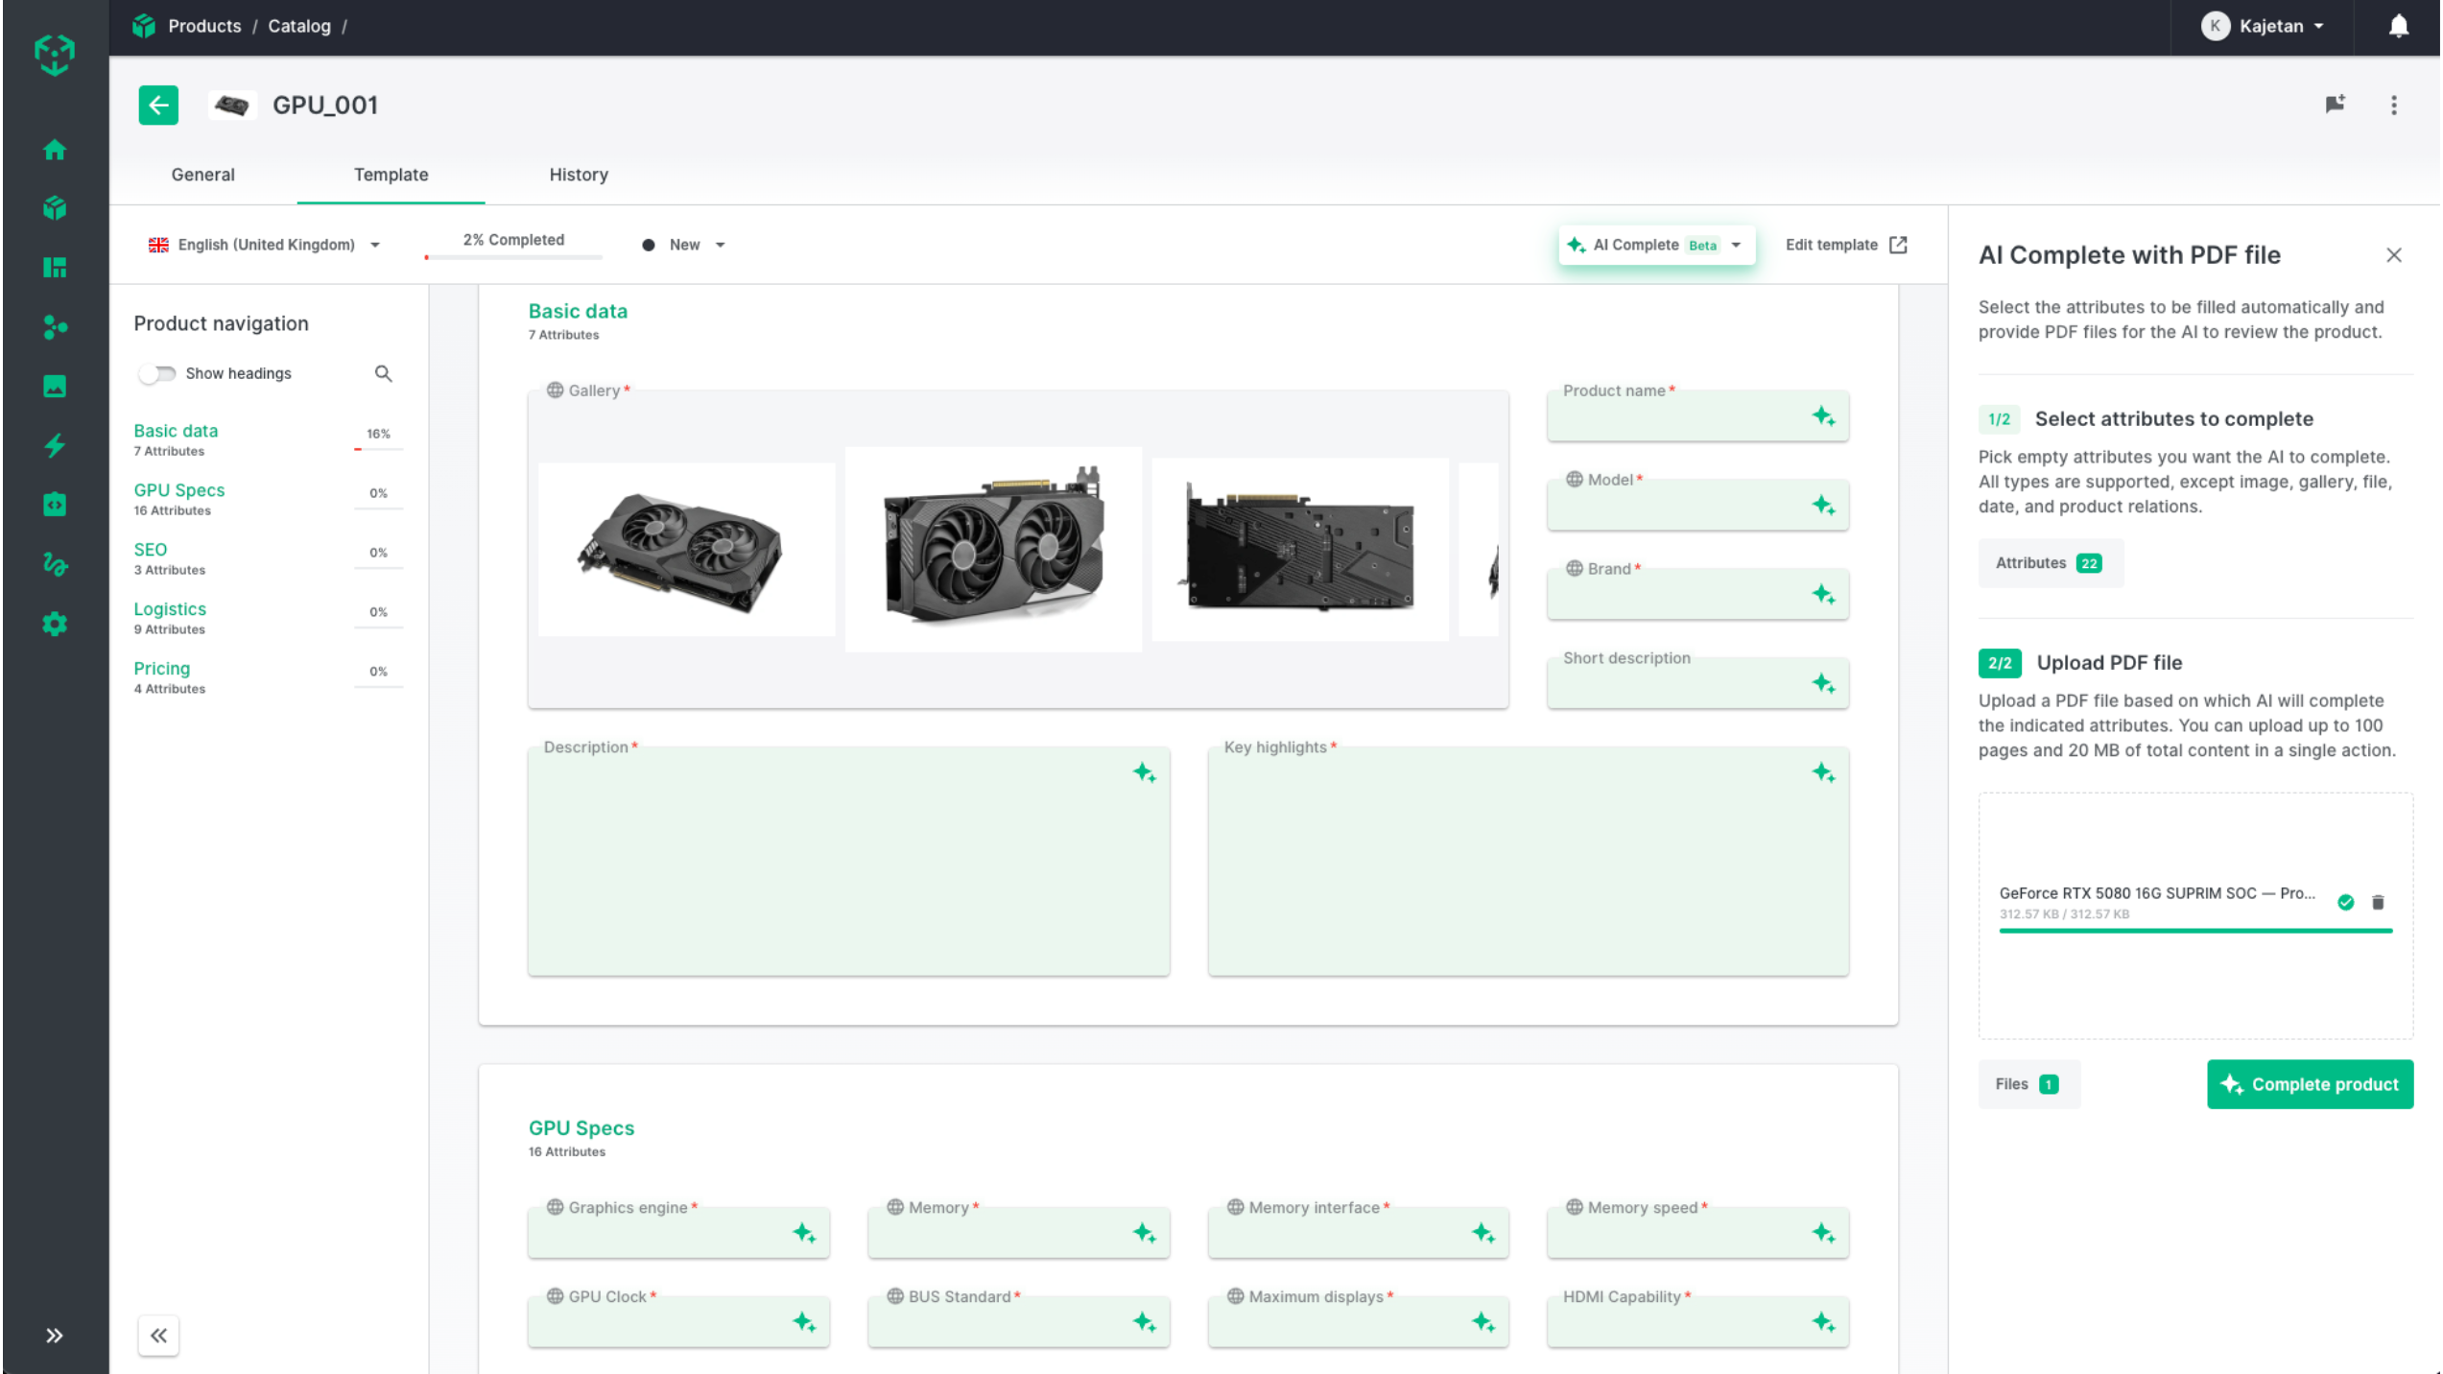This screenshot has height=1374, width=2443.
Task: Switch to the History tab
Action: (x=578, y=175)
